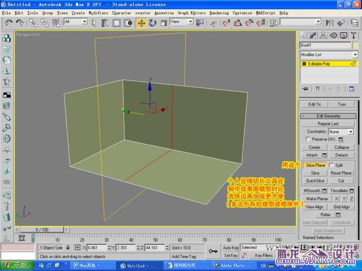Toggle Show End Result icon
The height and width of the screenshot is (271, 362).
318,89
